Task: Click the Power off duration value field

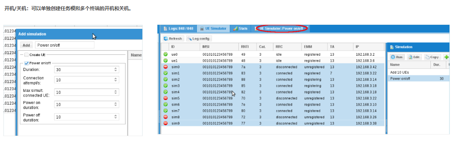Action: (87, 117)
